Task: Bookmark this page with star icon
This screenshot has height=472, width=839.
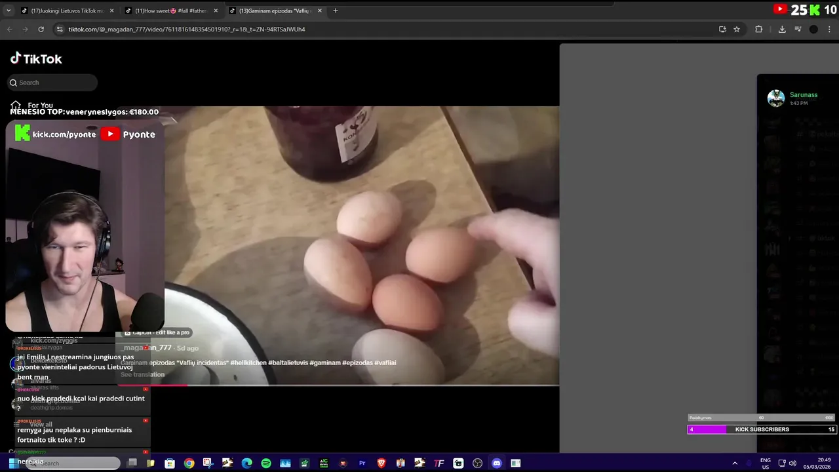Action: click(737, 29)
